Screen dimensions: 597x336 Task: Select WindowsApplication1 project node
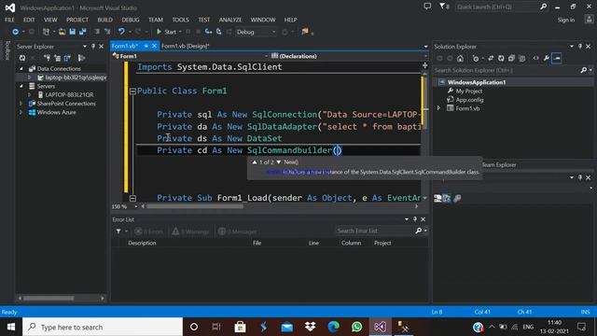(x=477, y=82)
